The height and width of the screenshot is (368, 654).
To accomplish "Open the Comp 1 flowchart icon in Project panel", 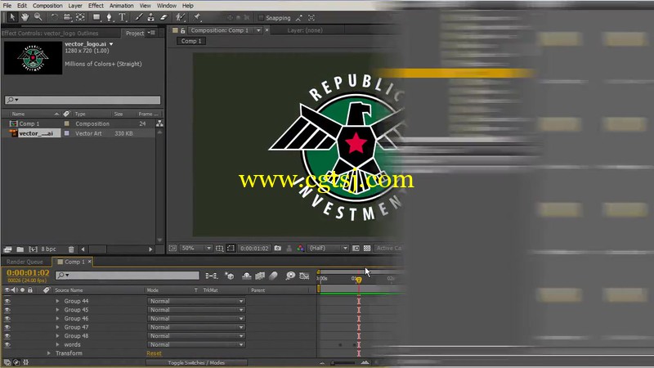I will [159, 123].
